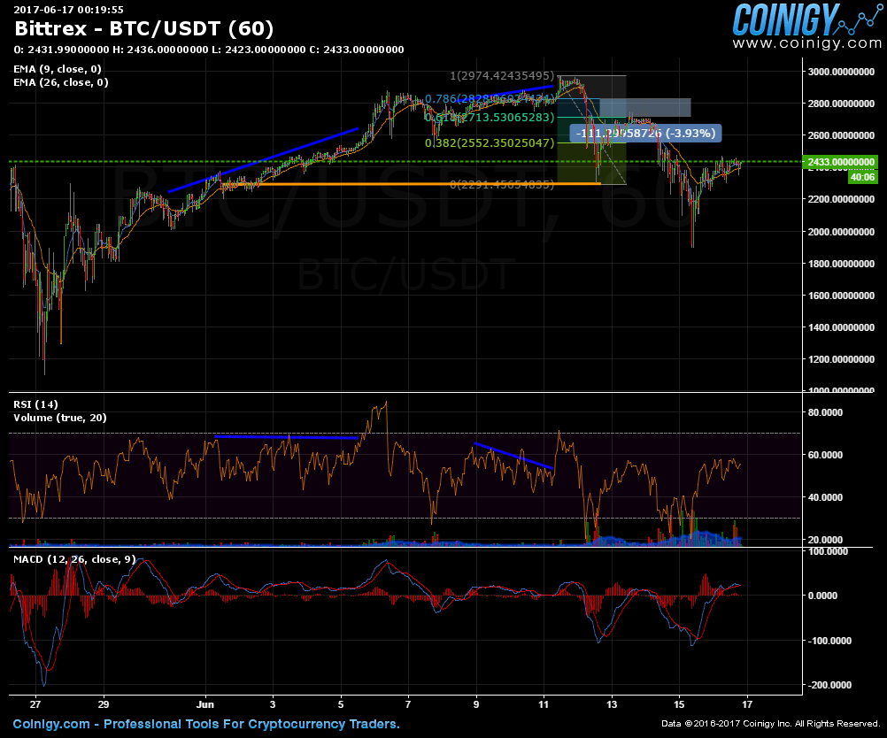Screen dimensions: 887x738
Task: Click the RSI (14) indicator label
Action: tap(35, 404)
